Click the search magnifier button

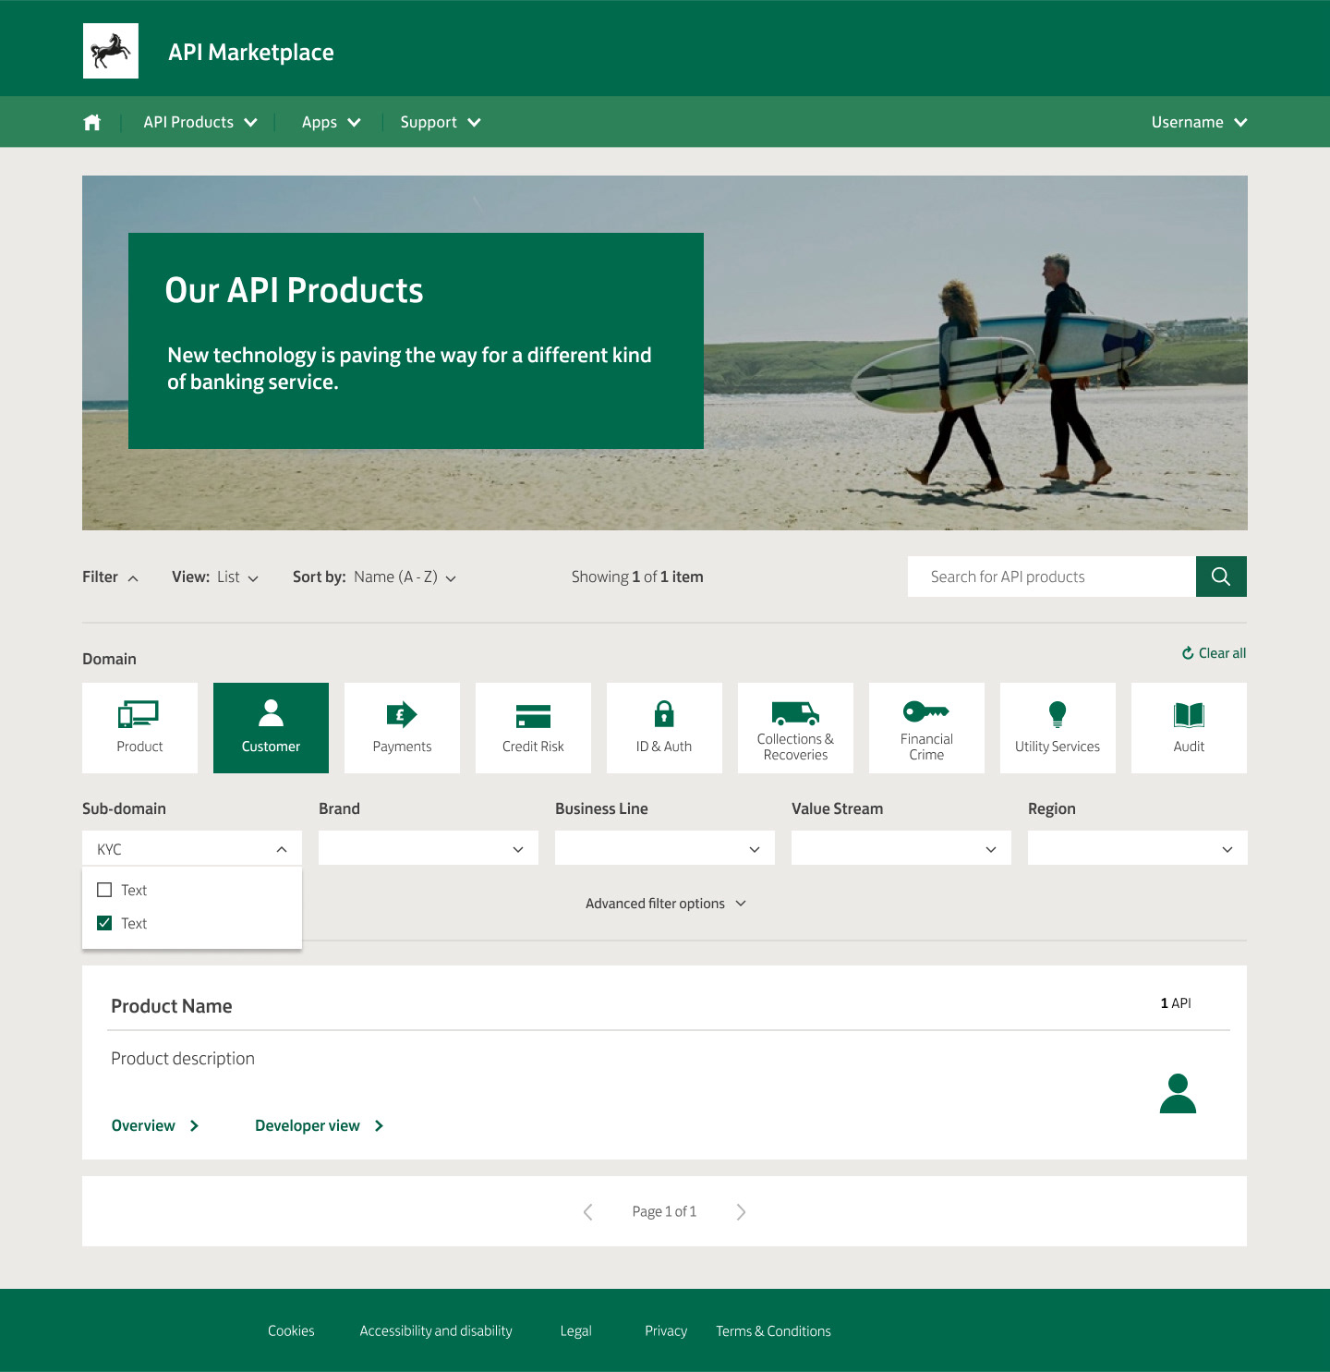(x=1221, y=577)
